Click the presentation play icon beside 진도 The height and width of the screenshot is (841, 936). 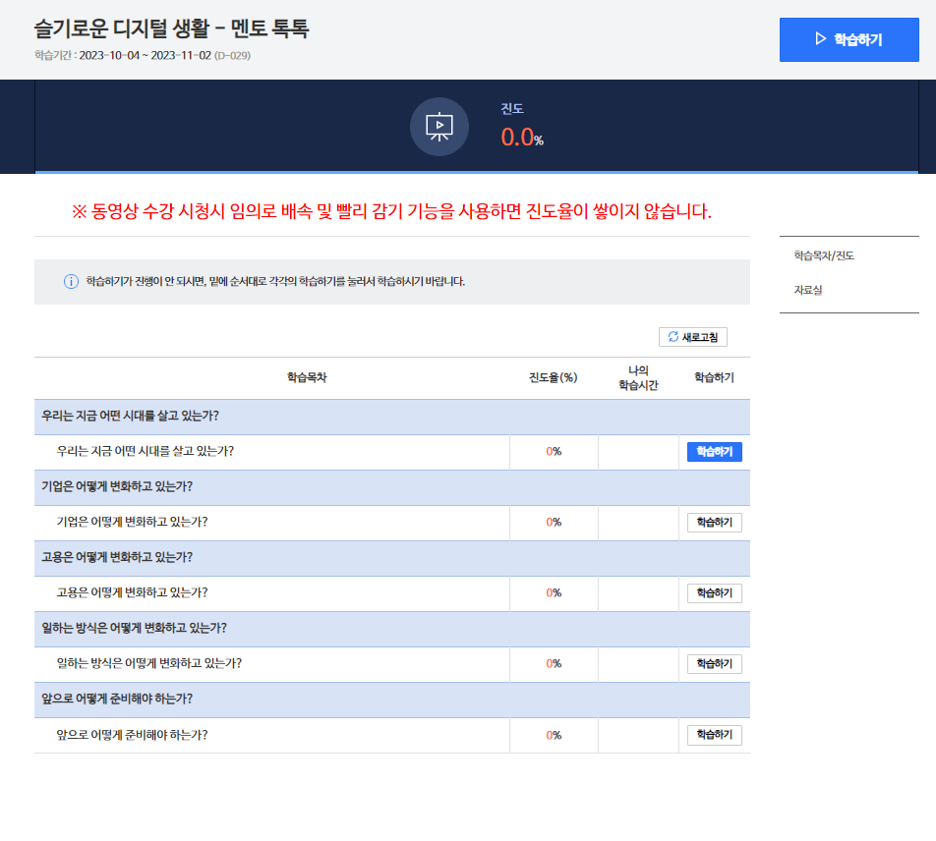click(439, 127)
